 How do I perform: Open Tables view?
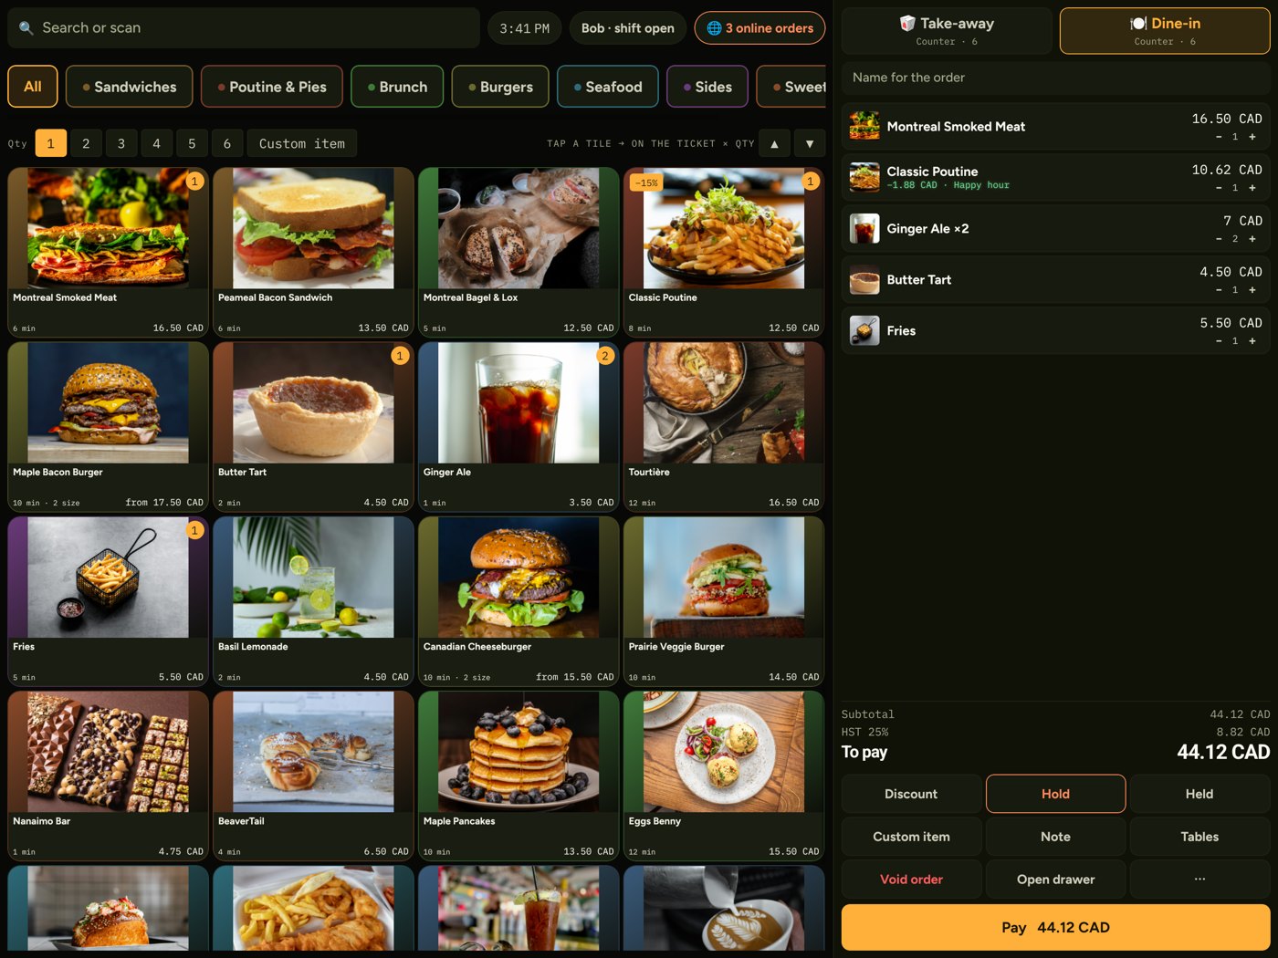point(1199,837)
